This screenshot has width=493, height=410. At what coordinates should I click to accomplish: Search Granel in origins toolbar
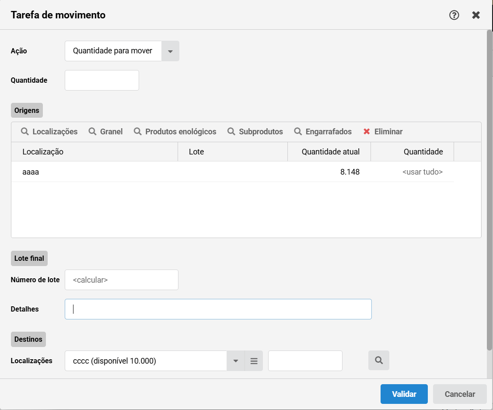pos(105,131)
